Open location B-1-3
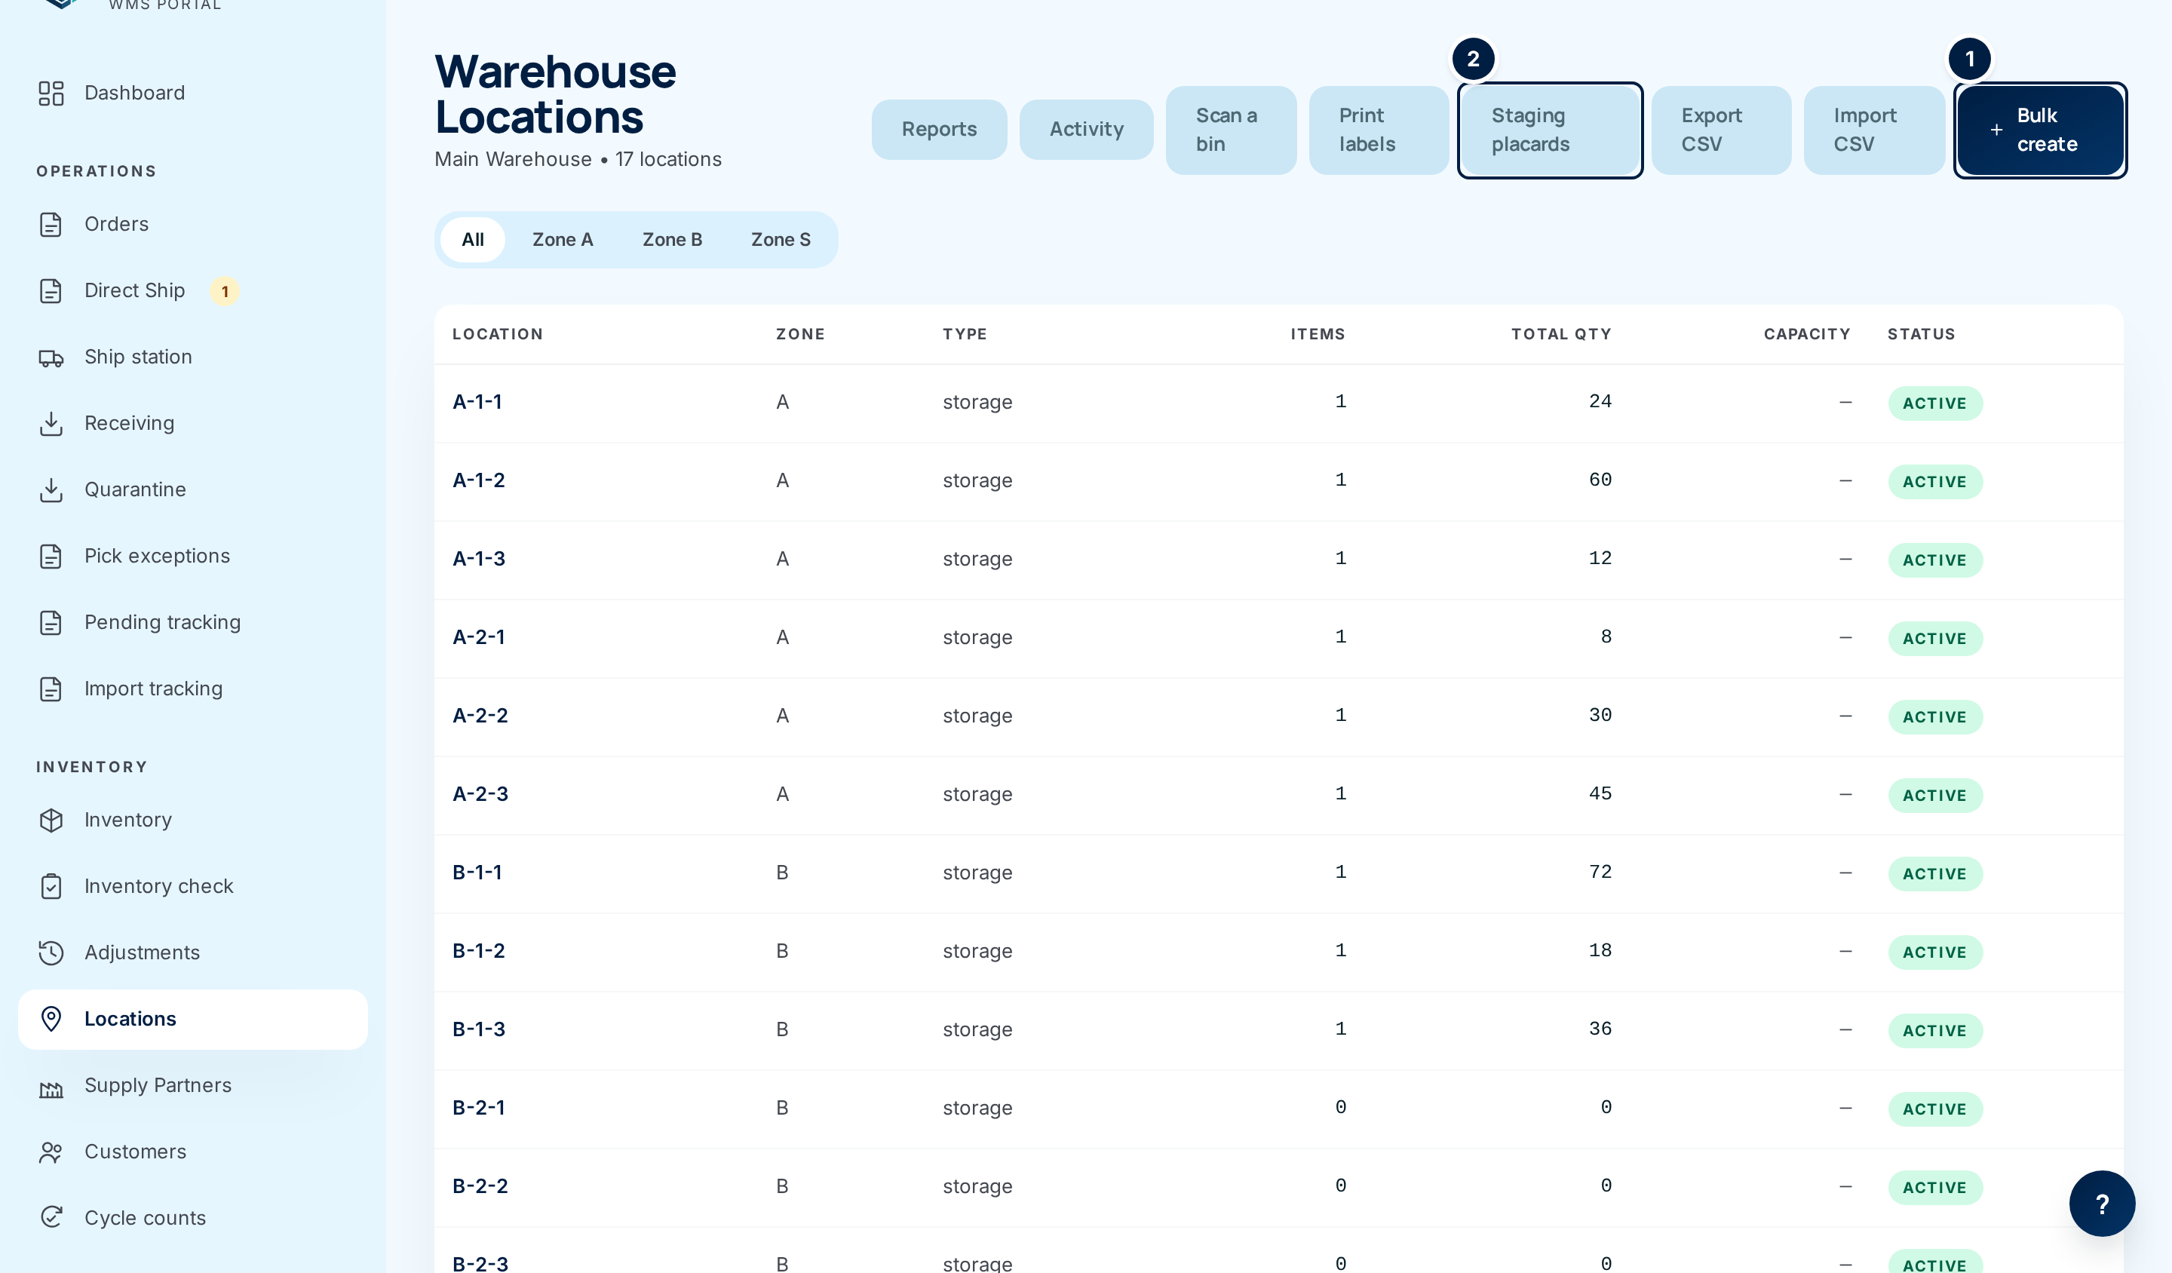Screen dimensions: 2172x1273 pyautogui.click(x=478, y=1029)
